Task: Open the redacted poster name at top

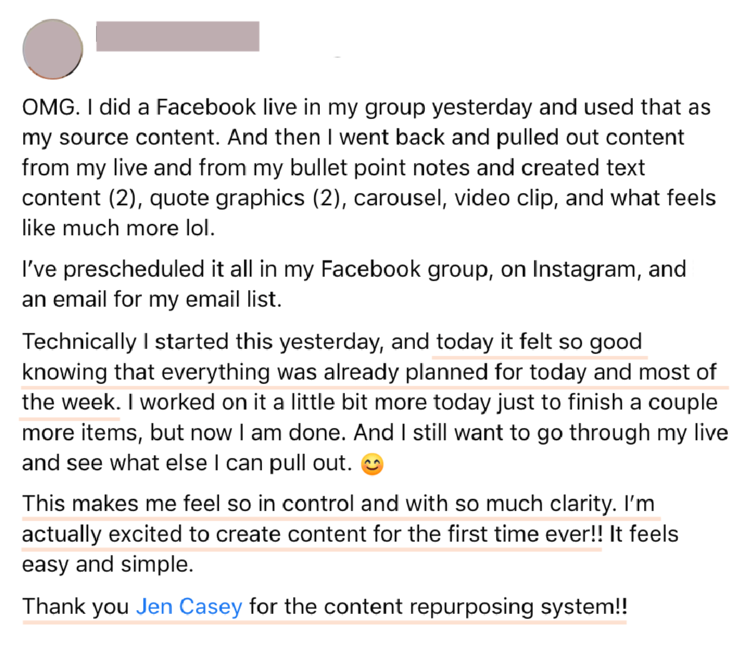Action: 178,36
